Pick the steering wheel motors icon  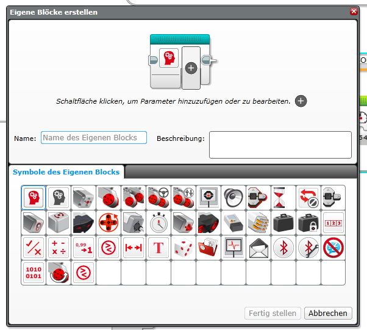tap(158, 198)
